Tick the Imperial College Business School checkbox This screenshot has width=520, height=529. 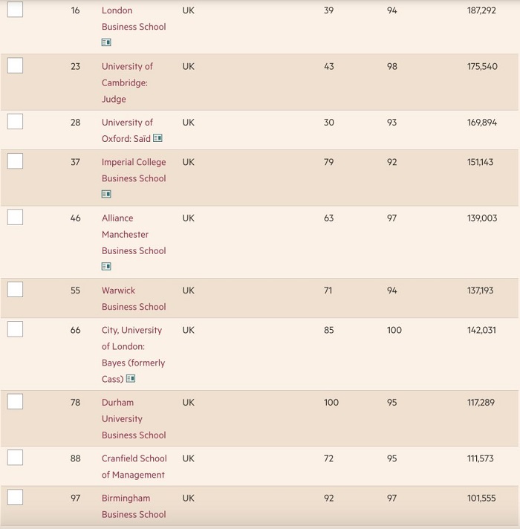(15, 161)
